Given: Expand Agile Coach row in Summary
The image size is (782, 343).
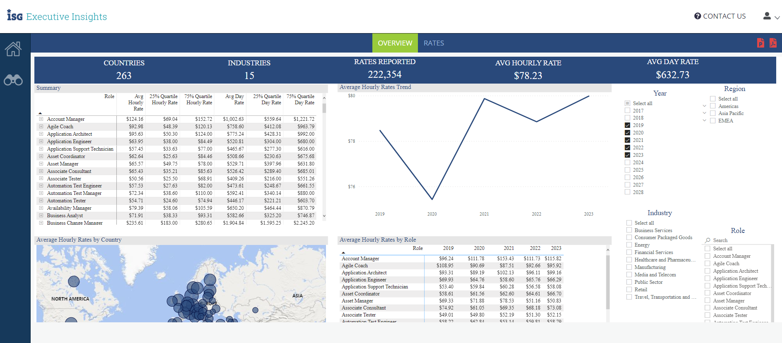Looking at the screenshot, I should coord(41,127).
